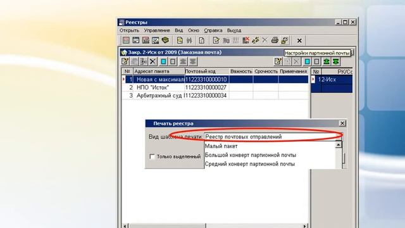The height and width of the screenshot is (228, 405).
Task: Maximize the 'Реестры' window
Action: point(346,22)
